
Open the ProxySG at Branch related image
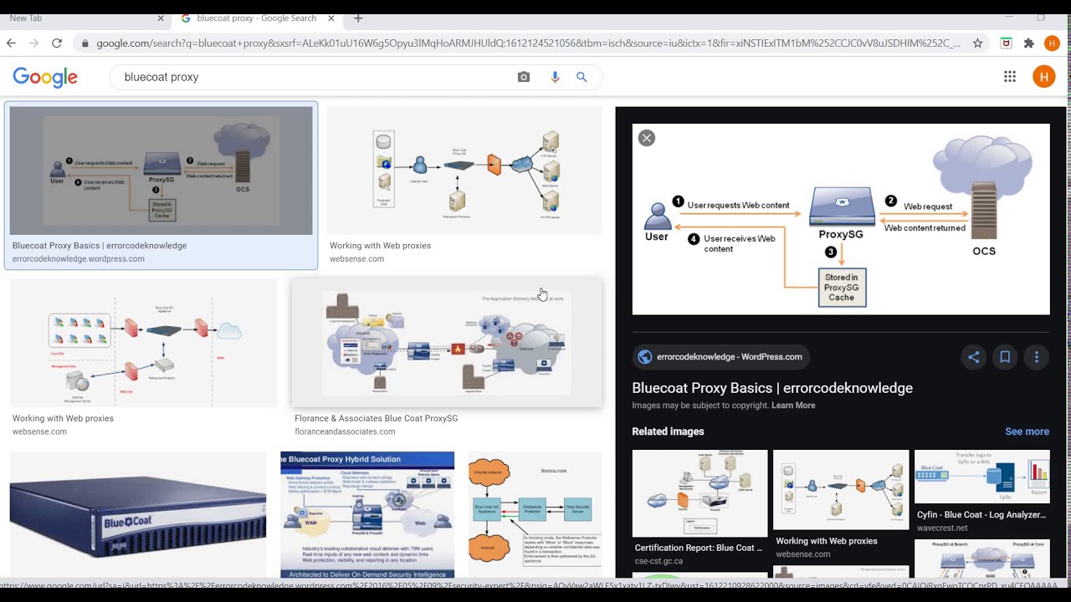coord(982,559)
